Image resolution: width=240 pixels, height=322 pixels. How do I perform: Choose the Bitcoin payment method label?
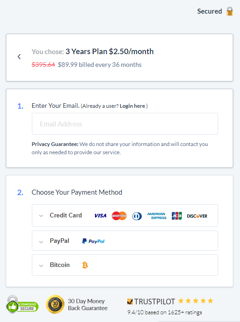60,265
